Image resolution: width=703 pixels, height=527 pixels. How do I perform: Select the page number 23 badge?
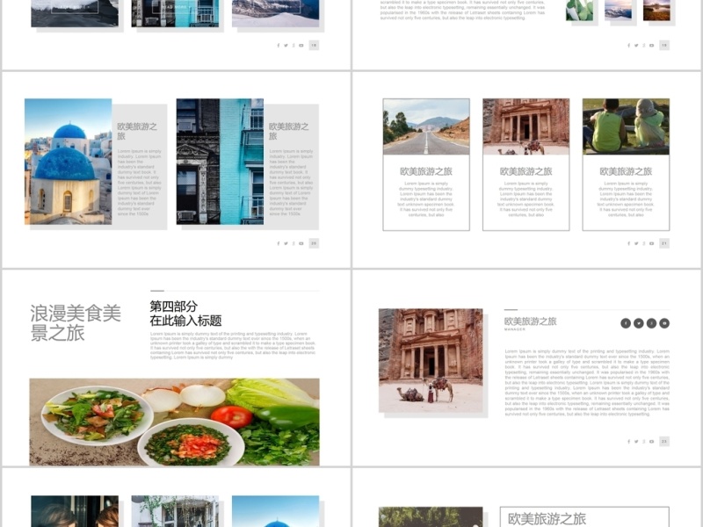coord(664,441)
